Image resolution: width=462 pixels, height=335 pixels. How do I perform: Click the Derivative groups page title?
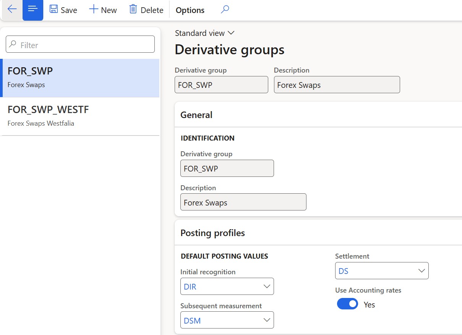click(230, 50)
